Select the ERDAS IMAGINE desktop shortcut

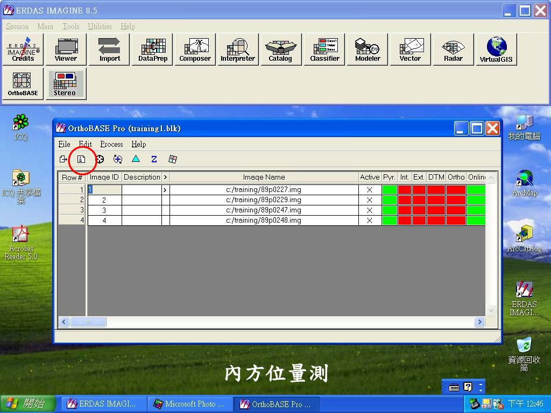(524, 298)
